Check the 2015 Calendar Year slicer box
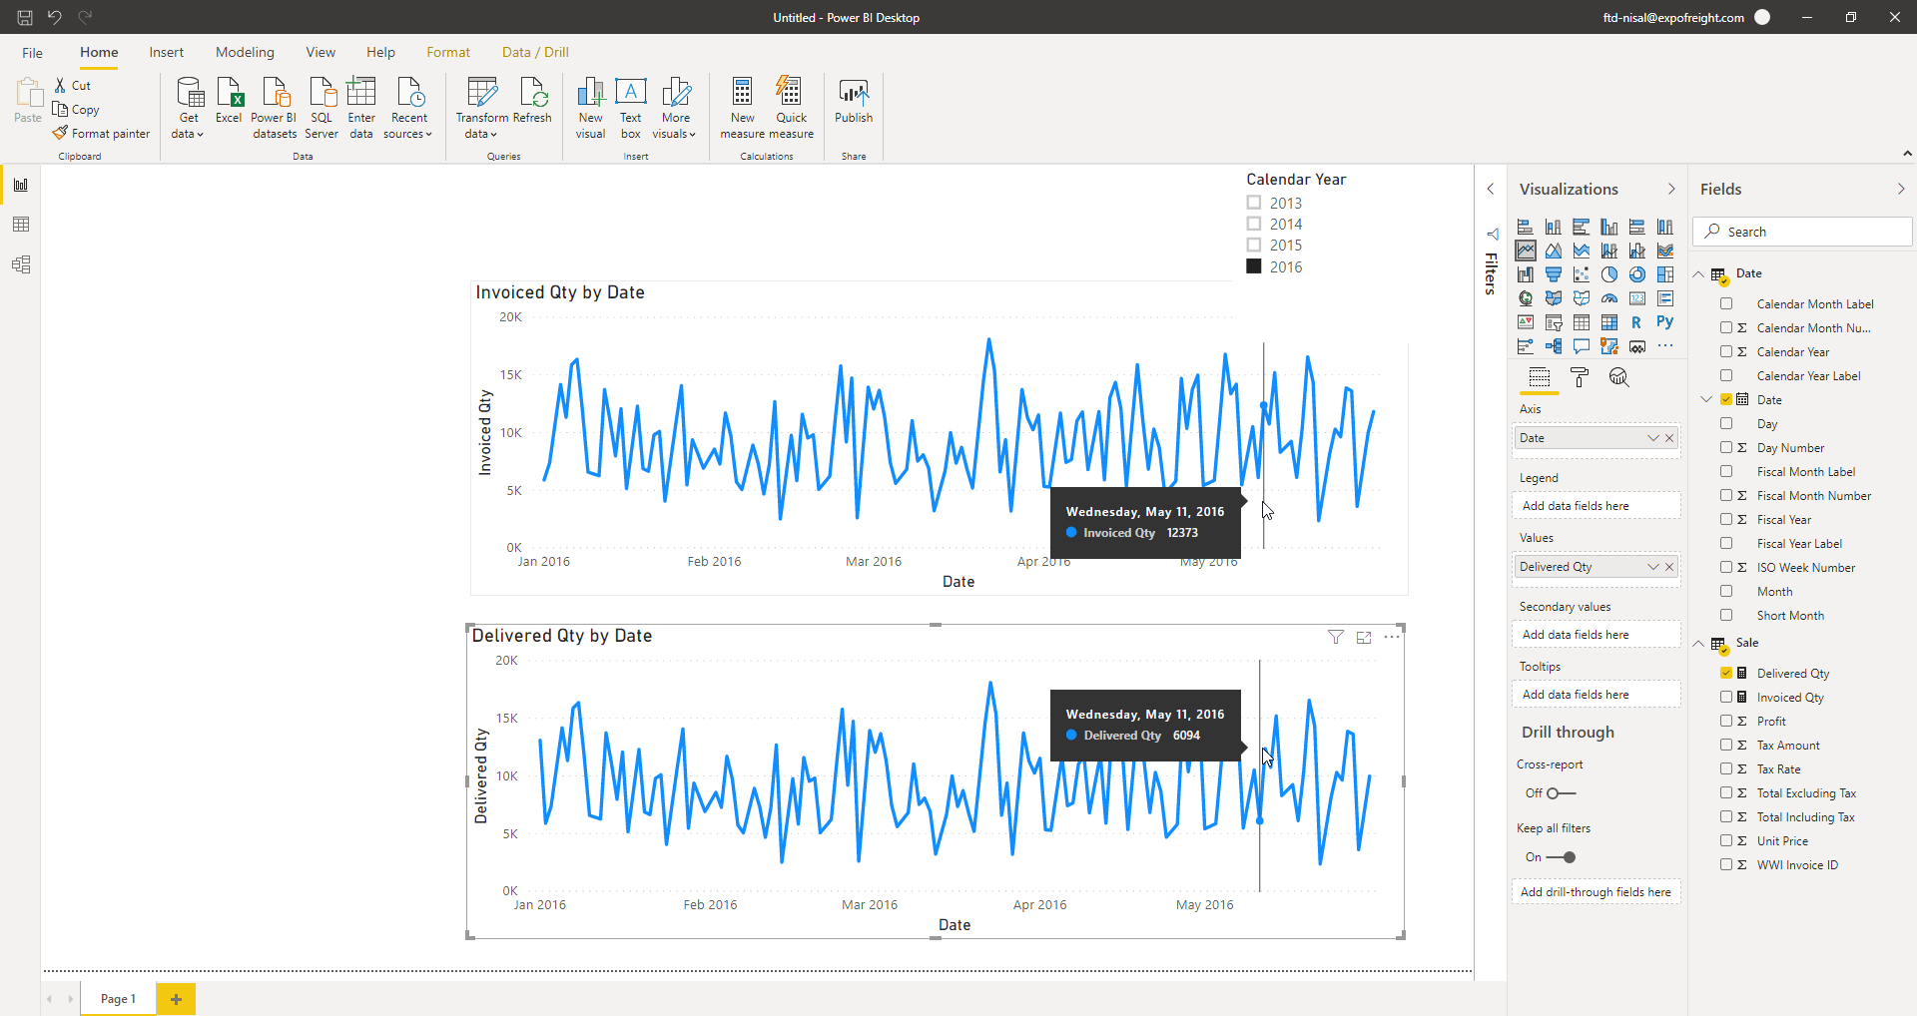1917x1016 pixels. [x=1254, y=245]
